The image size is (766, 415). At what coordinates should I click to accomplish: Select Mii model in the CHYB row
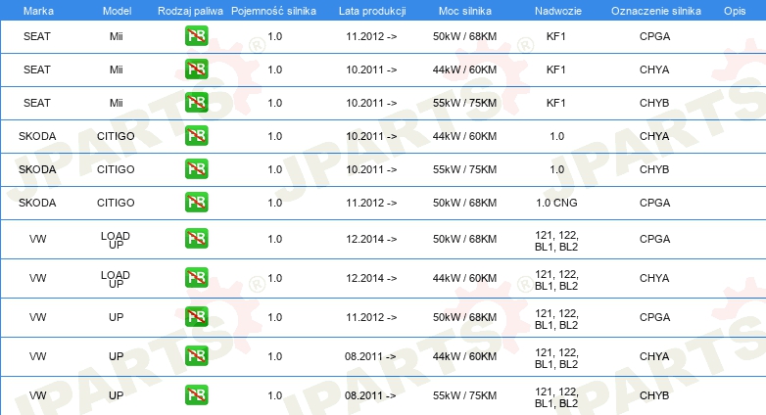117,103
